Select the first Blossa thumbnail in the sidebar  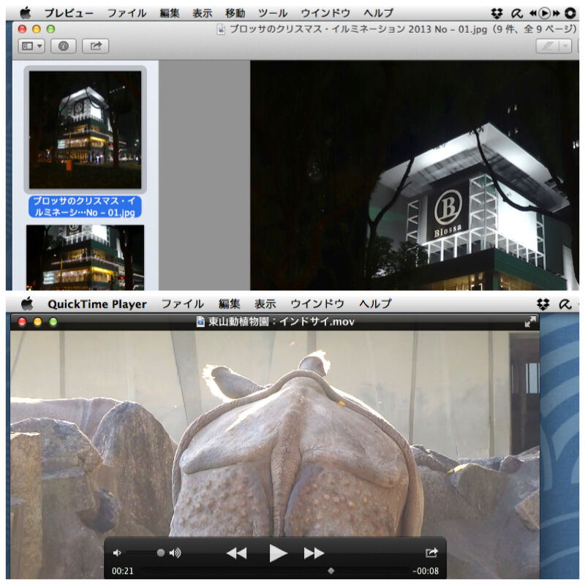point(85,129)
